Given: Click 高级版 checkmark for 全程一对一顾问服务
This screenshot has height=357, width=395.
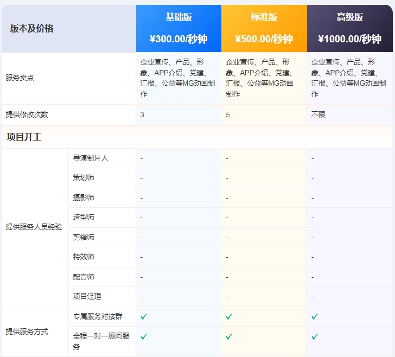Looking at the screenshot, I should 315,336.
